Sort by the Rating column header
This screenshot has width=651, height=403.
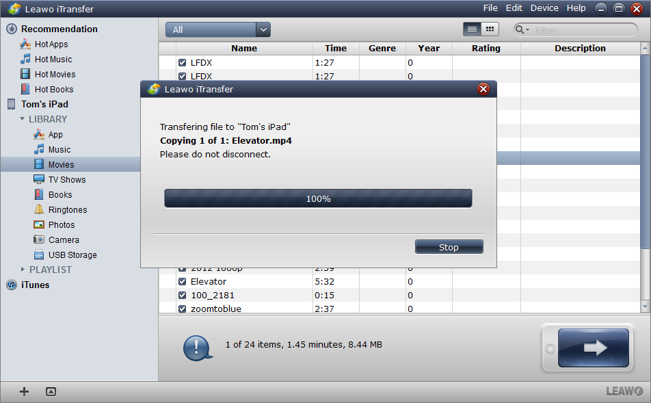coord(486,48)
